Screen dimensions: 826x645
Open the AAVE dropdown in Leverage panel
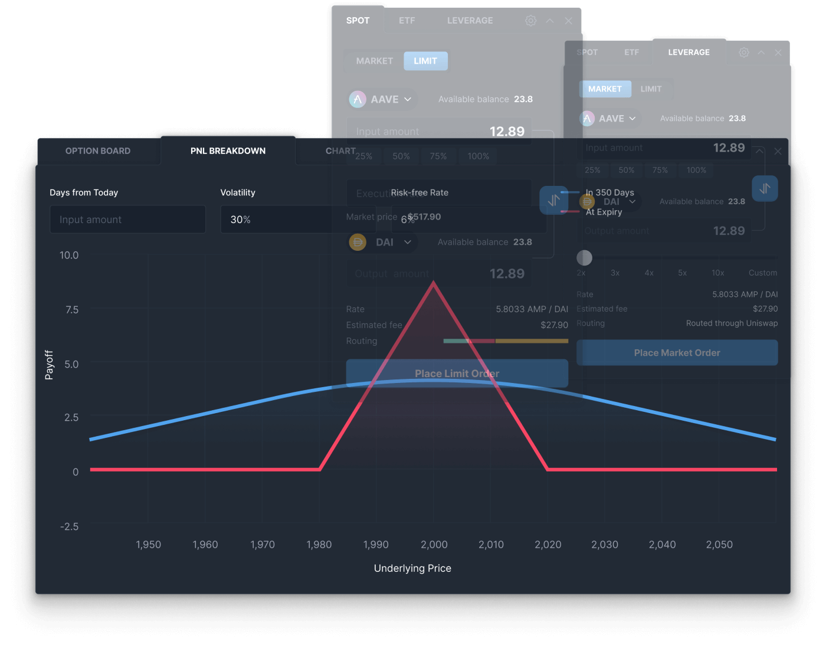[632, 119]
